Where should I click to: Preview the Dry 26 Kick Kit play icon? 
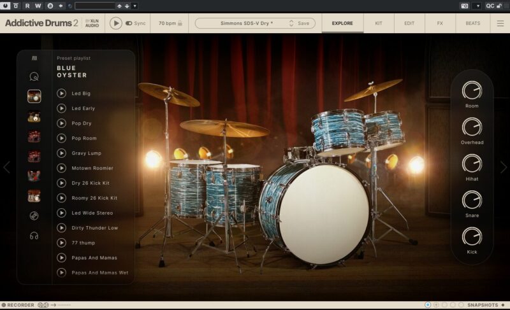point(61,183)
